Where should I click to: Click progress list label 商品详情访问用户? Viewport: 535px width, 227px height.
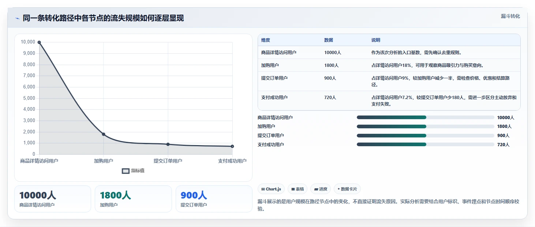[275, 118]
